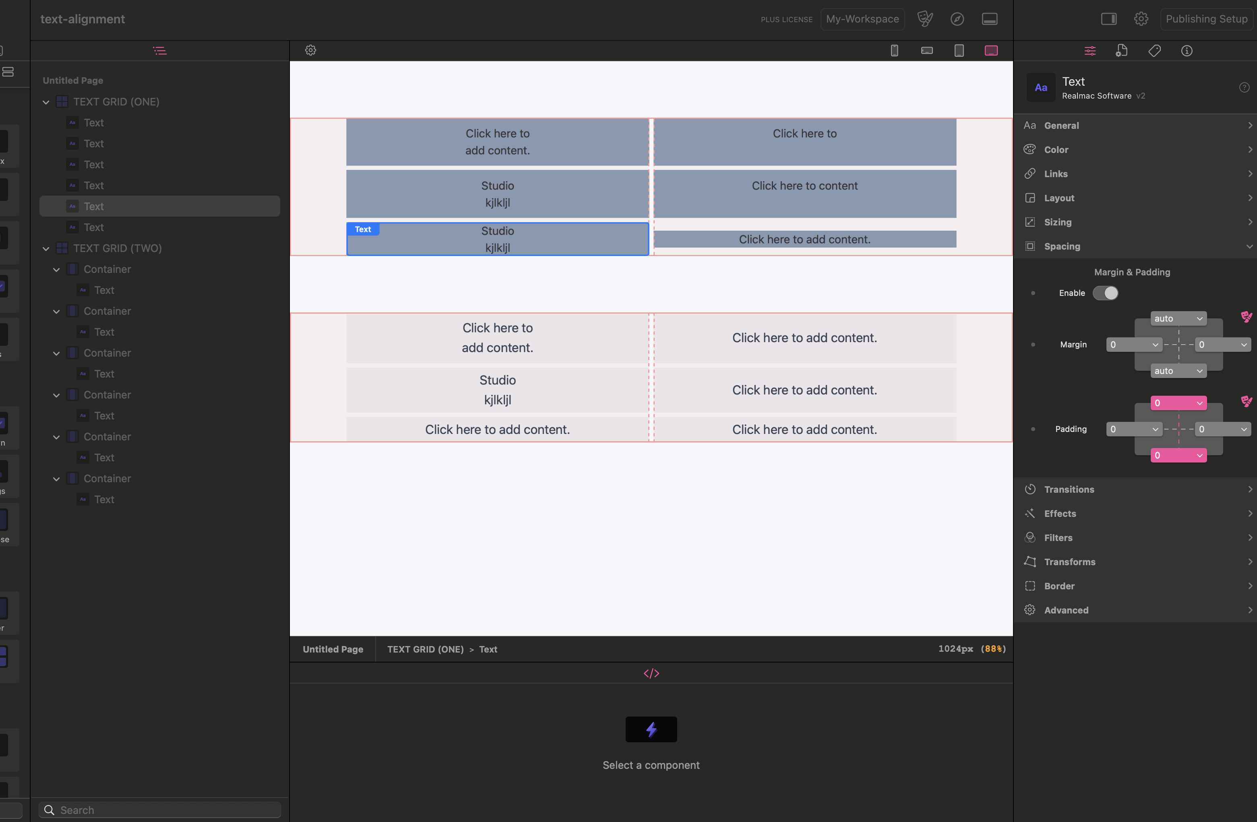Screen dimensions: 1257x822
Task: Open the node tree outline tab
Action: (x=159, y=51)
